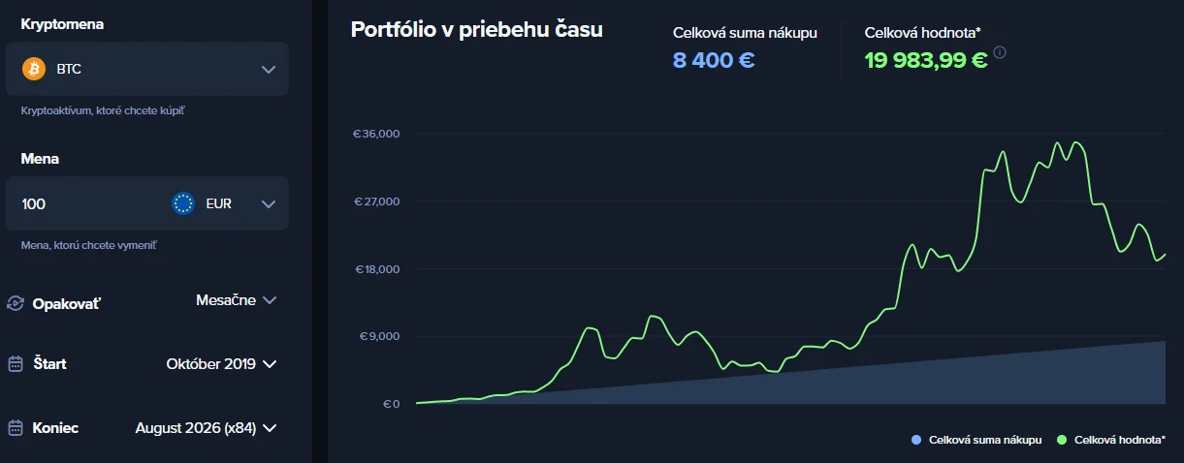Open the Mesačne frequency dropdown

(x=237, y=300)
